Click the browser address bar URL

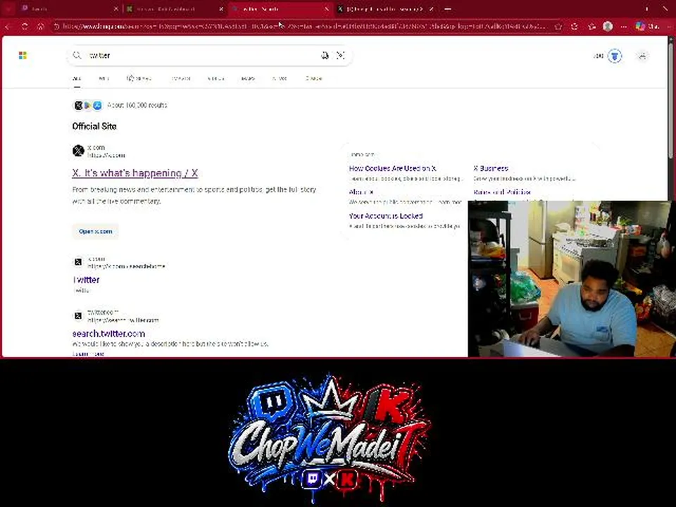coord(304,27)
